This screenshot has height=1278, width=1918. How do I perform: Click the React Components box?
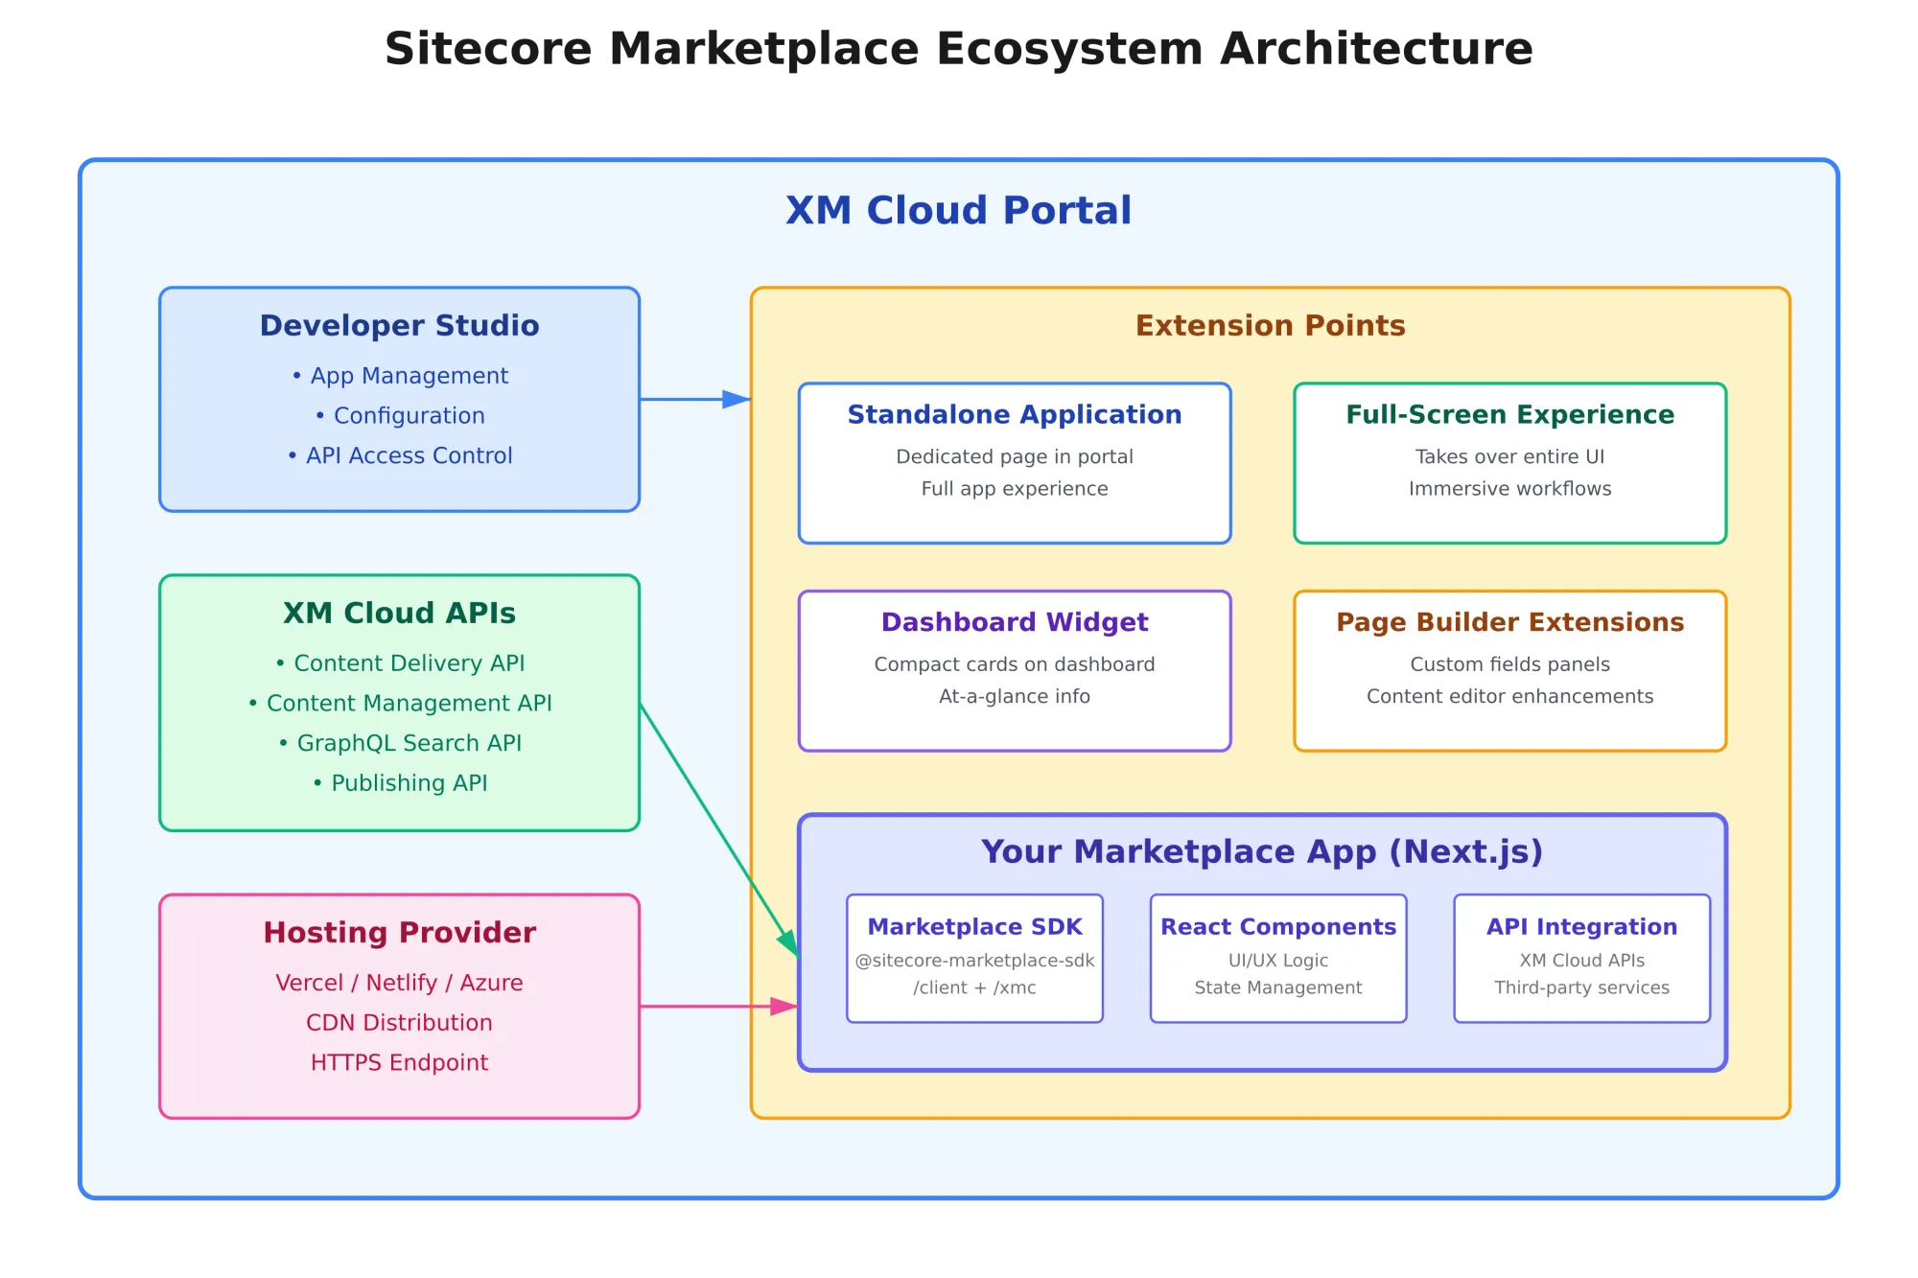1277,958
